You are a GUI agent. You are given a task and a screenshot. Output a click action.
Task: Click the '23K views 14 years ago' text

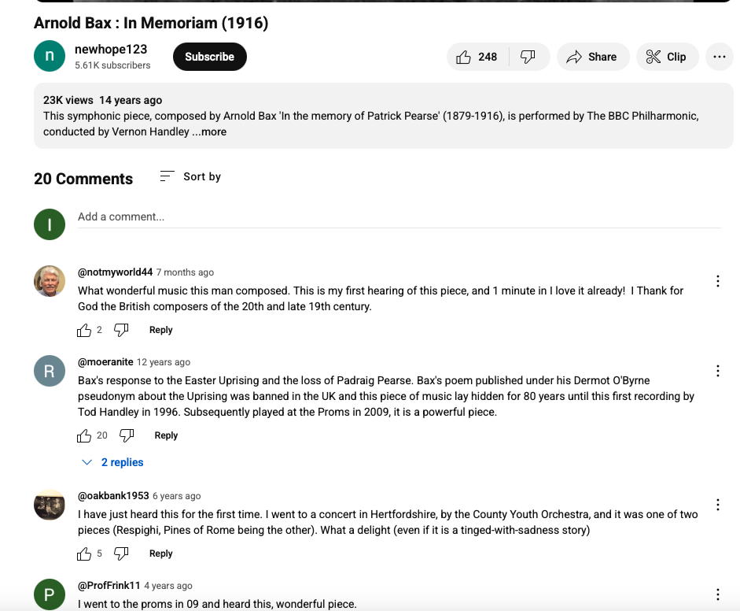[102, 100]
